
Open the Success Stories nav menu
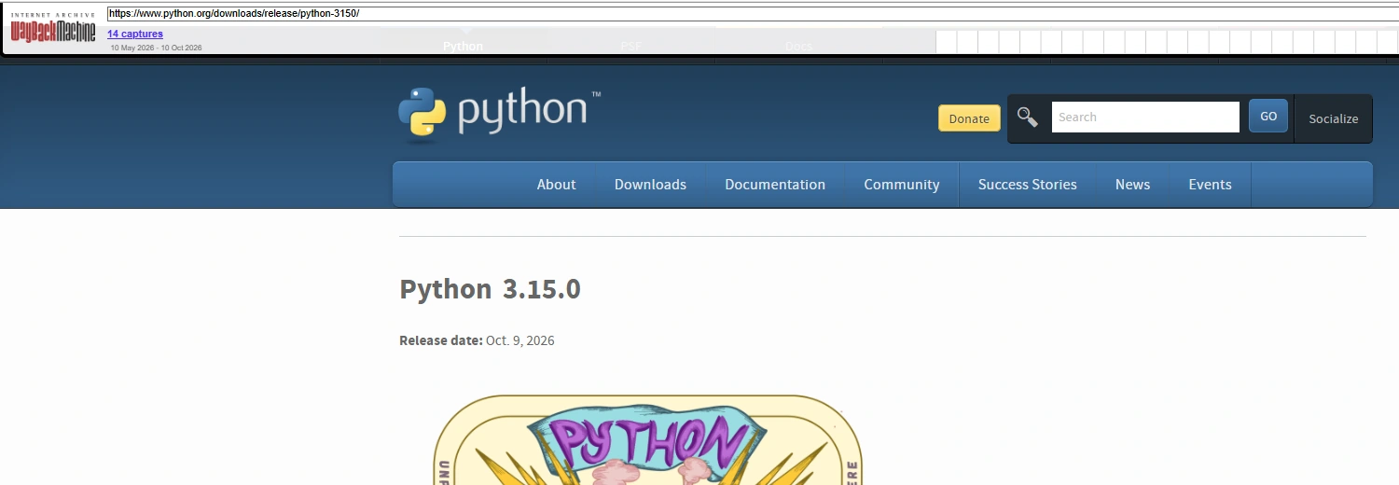(x=1028, y=185)
